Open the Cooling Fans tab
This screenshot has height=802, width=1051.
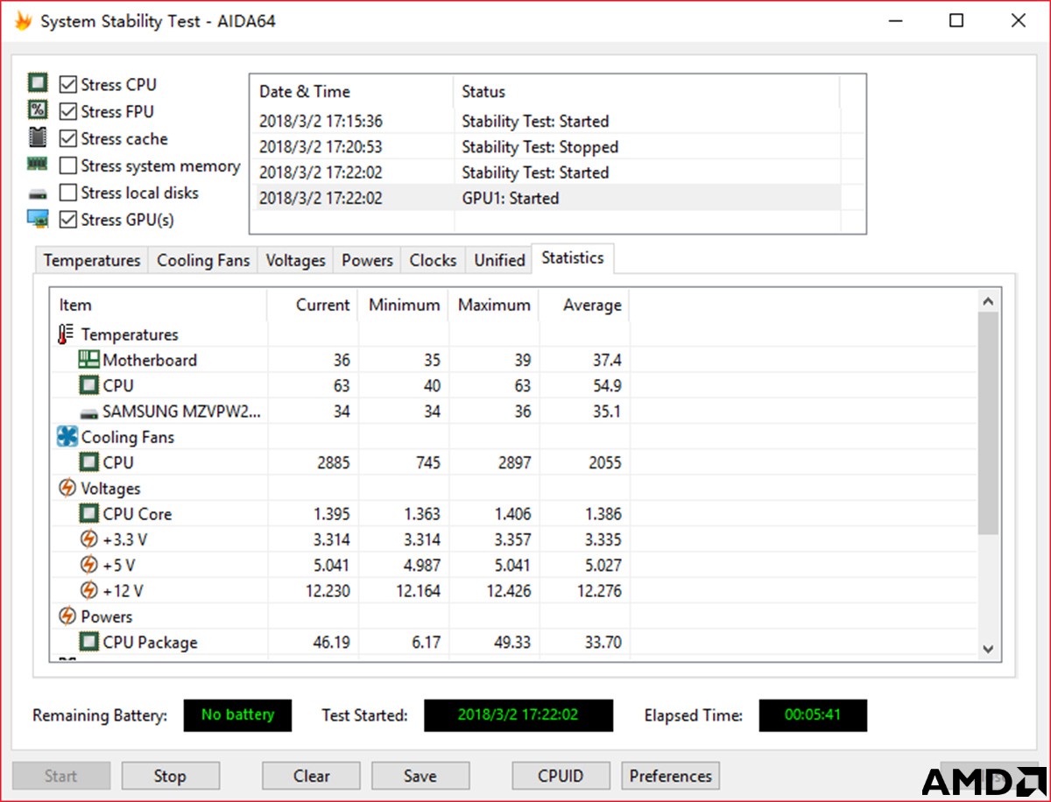click(x=203, y=260)
